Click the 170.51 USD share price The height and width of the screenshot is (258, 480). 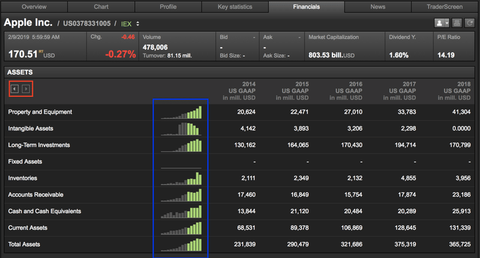(x=32, y=54)
